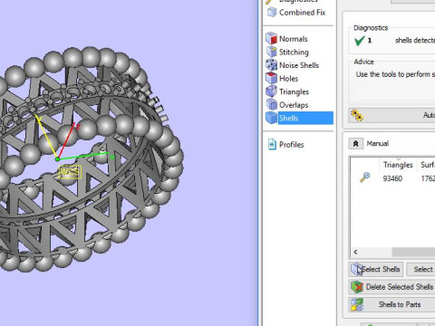Screen dimensions: 435x326
Task: Click the magnifier icon in shell row
Action: 365,177
